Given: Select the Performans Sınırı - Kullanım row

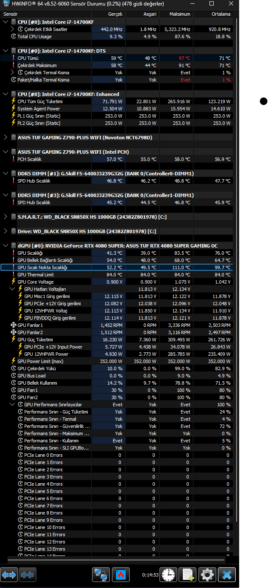Looking at the screenshot, I should pos(117,441).
